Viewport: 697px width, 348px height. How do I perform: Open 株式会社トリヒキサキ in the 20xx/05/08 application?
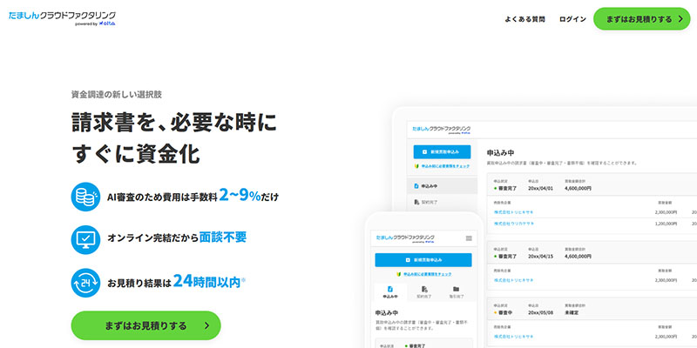pyautogui.click(x=514, y=337)
